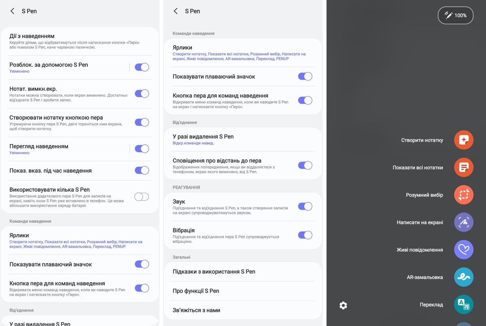Toggle Кнопка пера для команд наведення on the middle screen

(x=305, y=100)
